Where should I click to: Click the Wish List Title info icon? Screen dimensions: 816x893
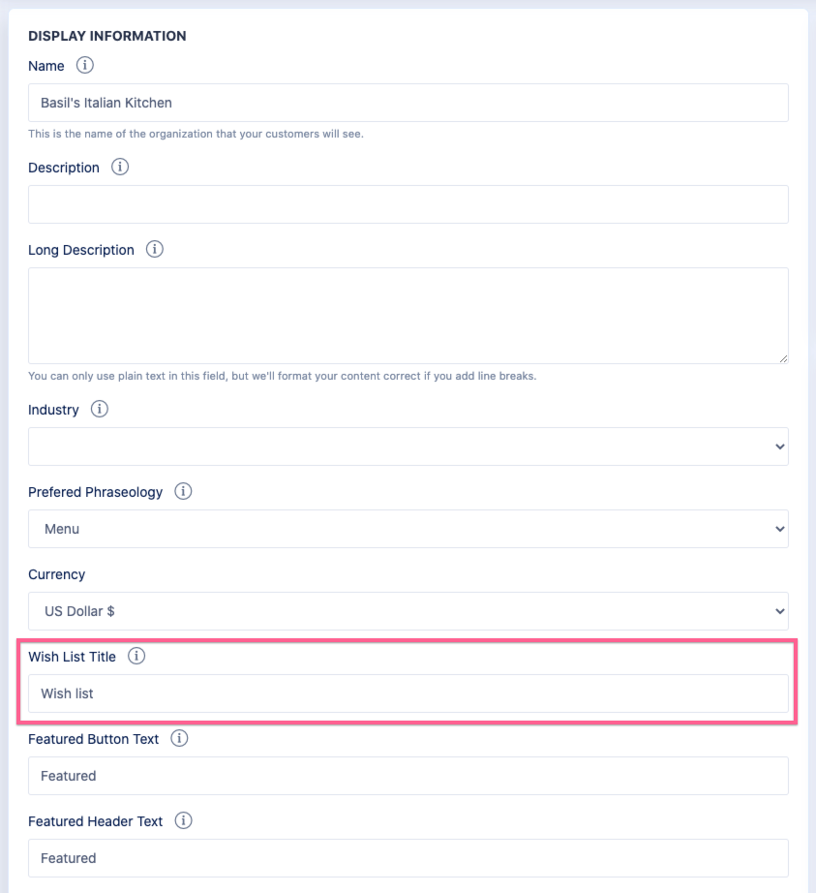[x=136, y=657]
